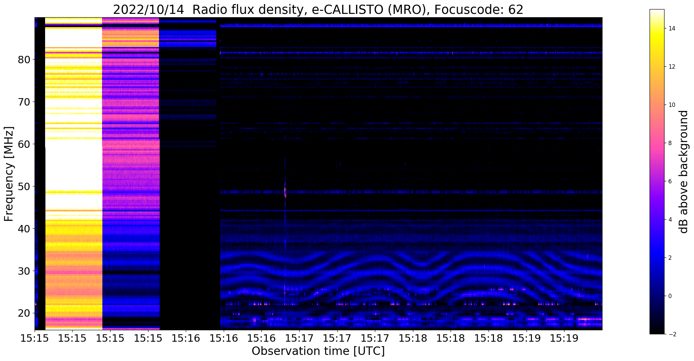Click the white top end of the colorbar
This screenshot has height=361, width=694.
[x=657, y=13]
